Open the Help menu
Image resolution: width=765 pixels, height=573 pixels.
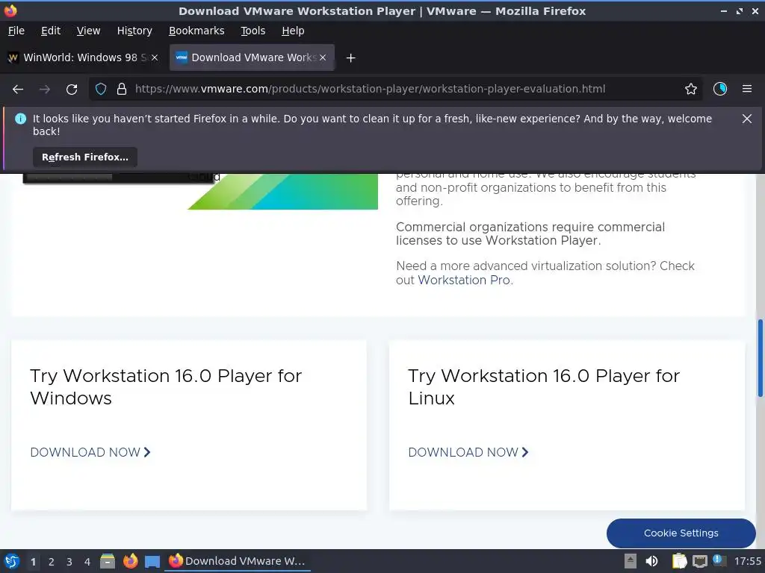[x=293, y=31]
